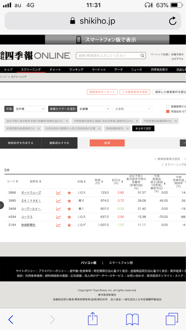Click the まとめて設定 button

(x=143, y=128)
